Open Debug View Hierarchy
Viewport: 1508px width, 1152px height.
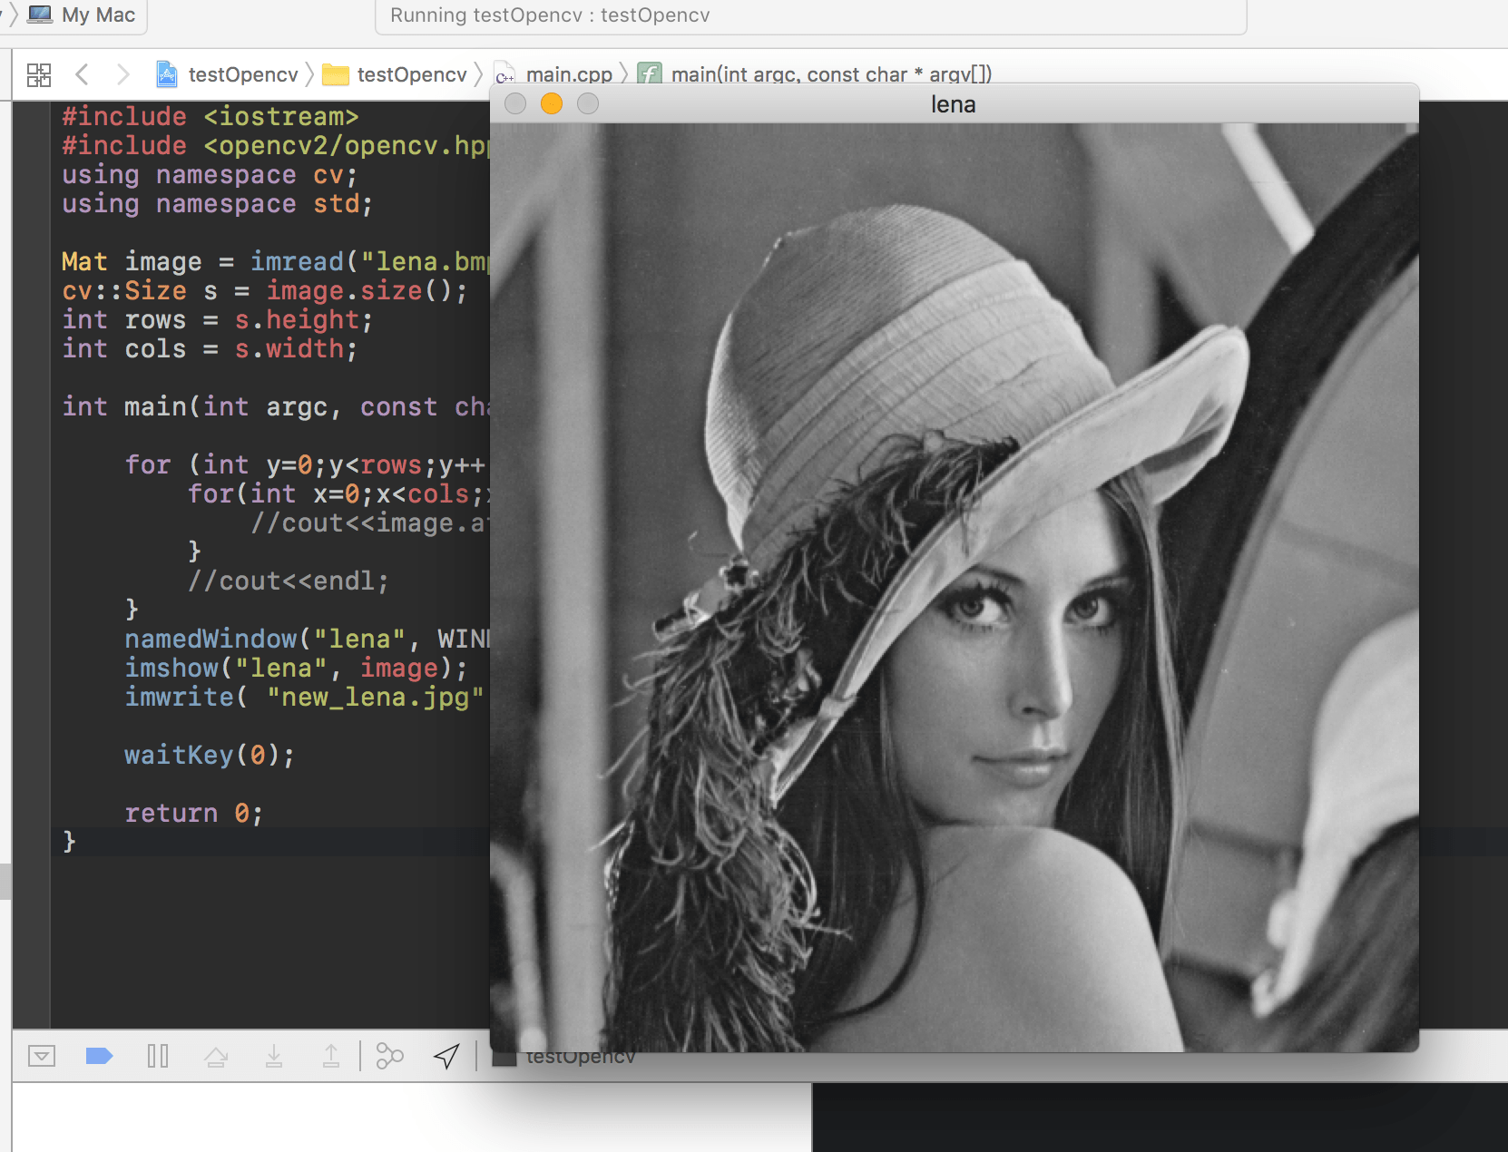pos(389,1056)
